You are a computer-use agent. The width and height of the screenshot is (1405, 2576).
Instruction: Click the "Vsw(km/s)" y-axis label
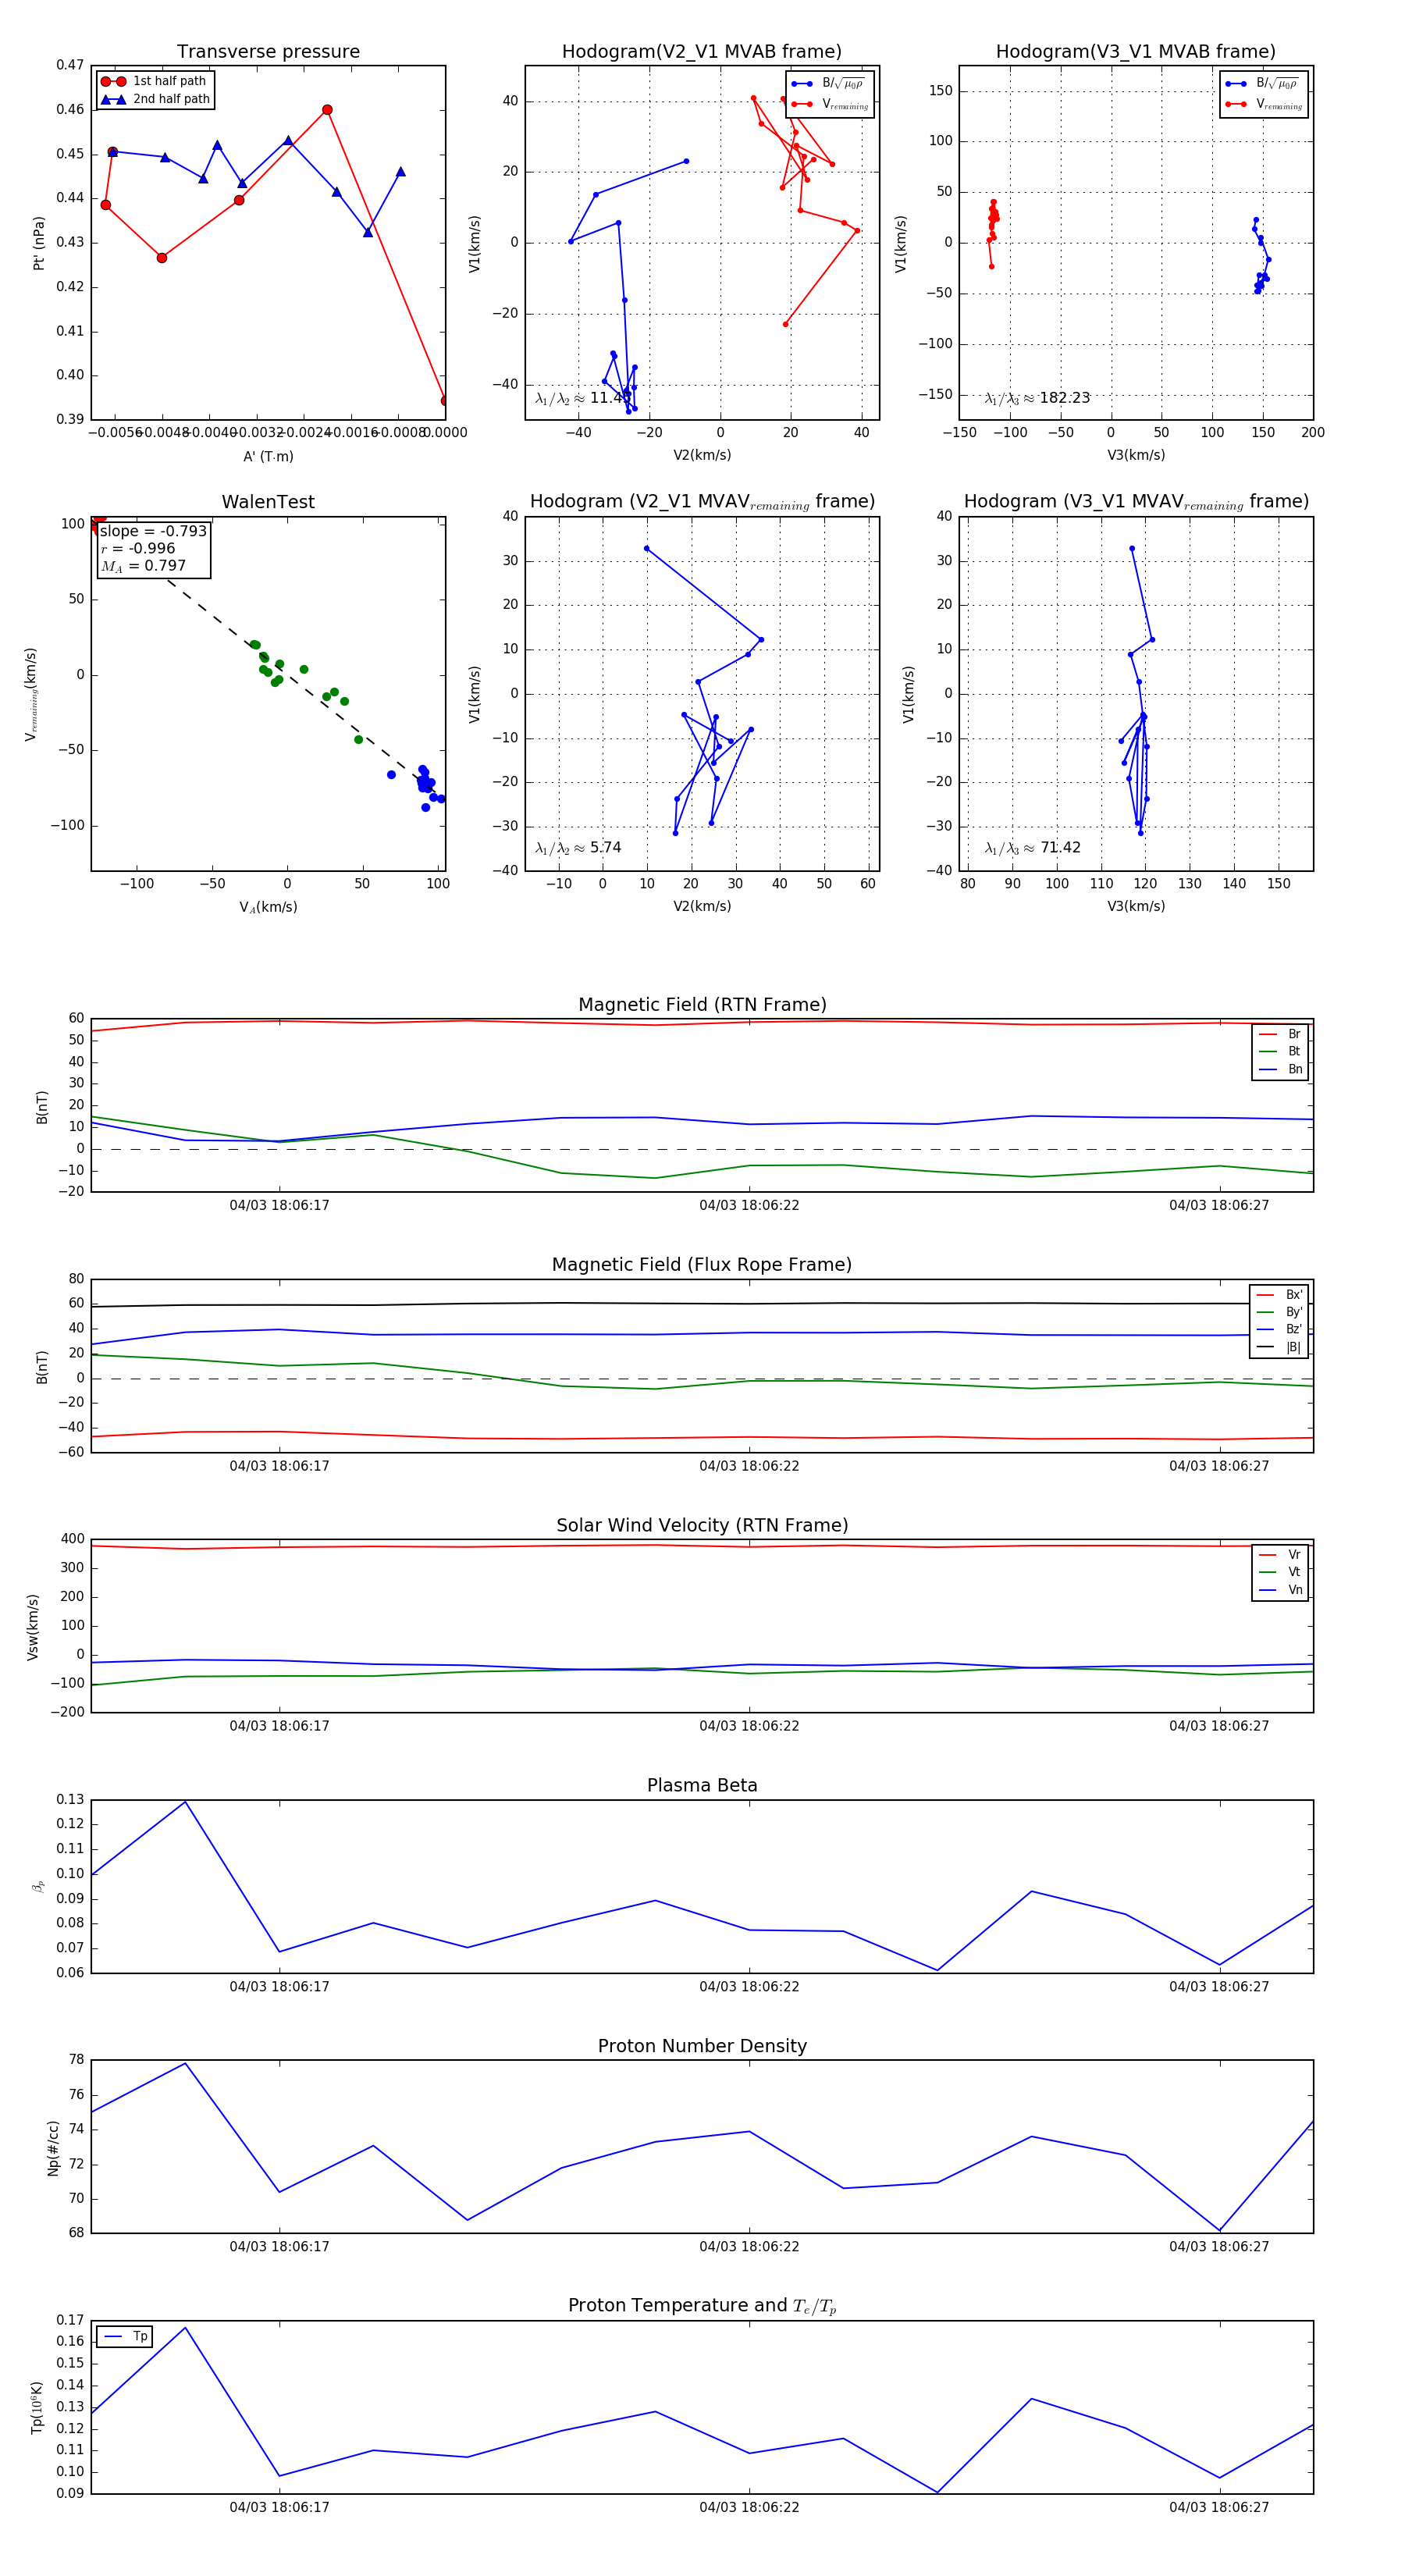[33, 1627]
